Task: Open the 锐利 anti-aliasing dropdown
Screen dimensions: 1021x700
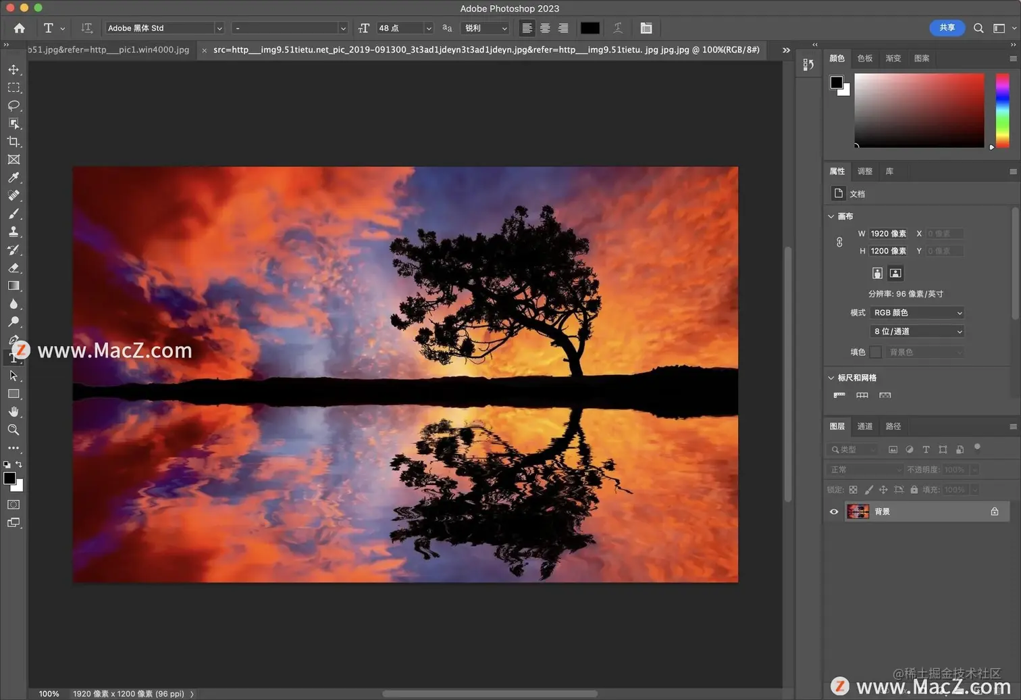Action: pos(485,28)
